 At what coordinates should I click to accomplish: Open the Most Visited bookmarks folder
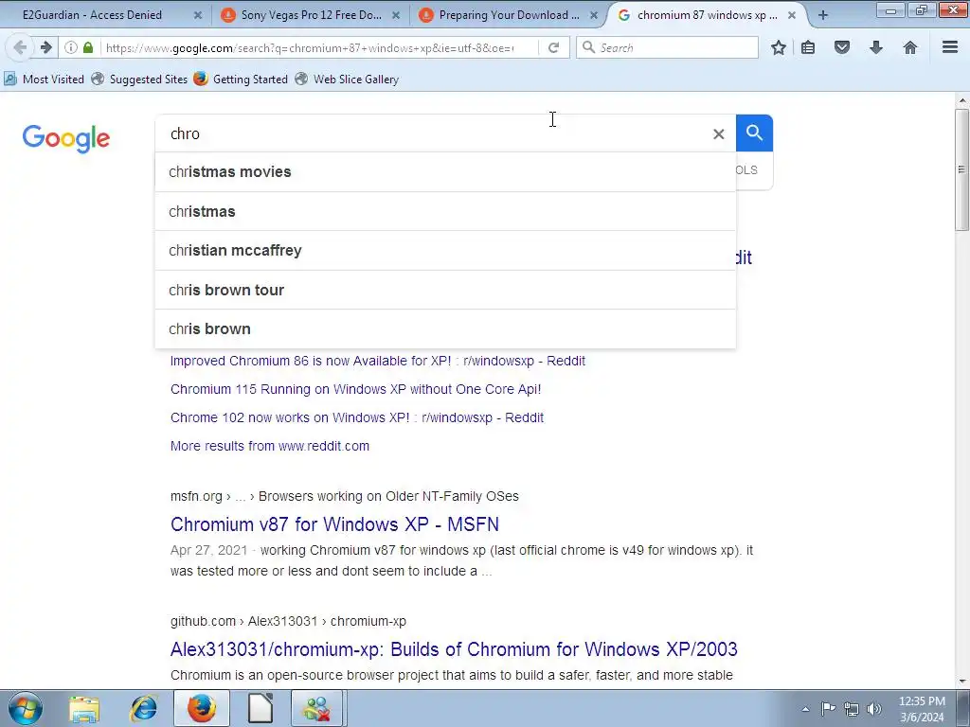(44, 80)
